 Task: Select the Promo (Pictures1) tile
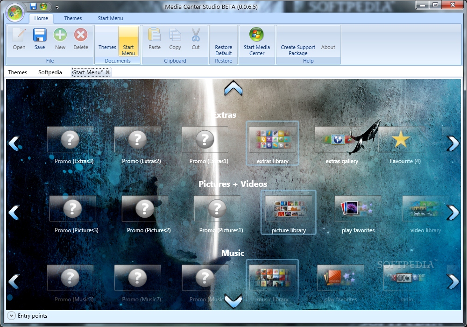point(218,214)
